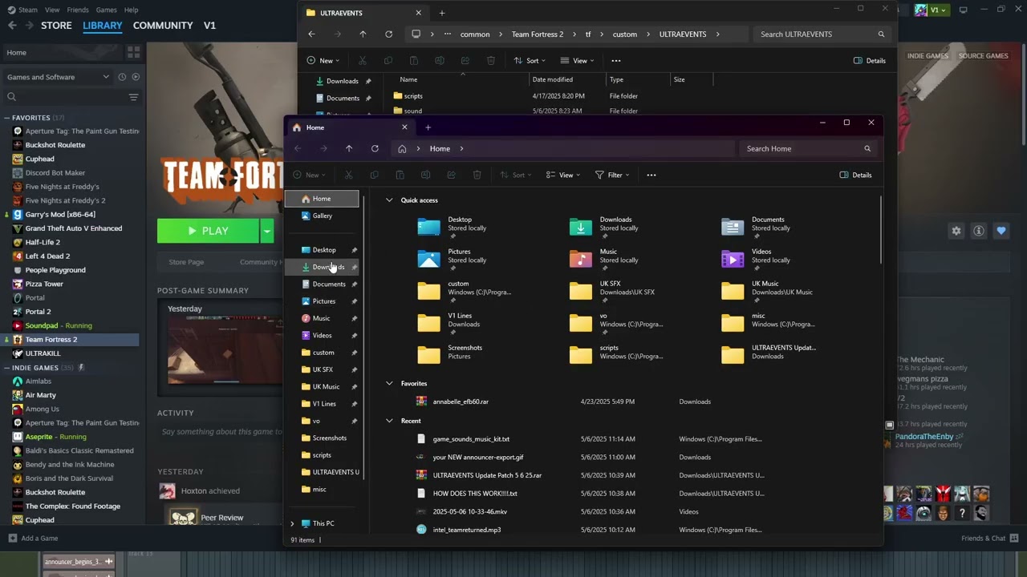Open the Pictures folder icon in Quick access
The height and width of the screenshot is (577, 1027).
[x=429, y=259]
